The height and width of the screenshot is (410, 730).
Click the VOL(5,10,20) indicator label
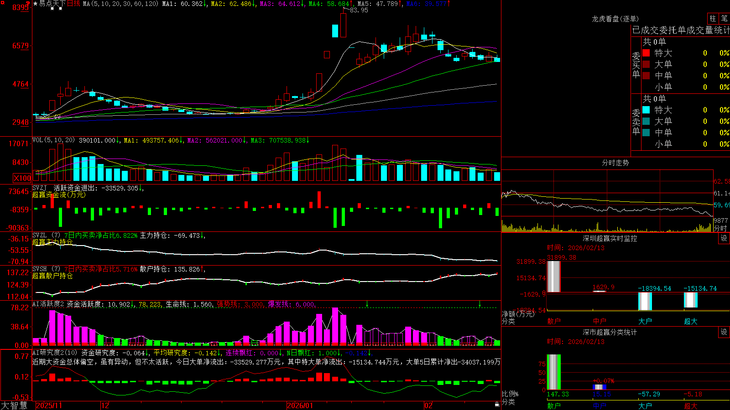click(x=53, y=140)
